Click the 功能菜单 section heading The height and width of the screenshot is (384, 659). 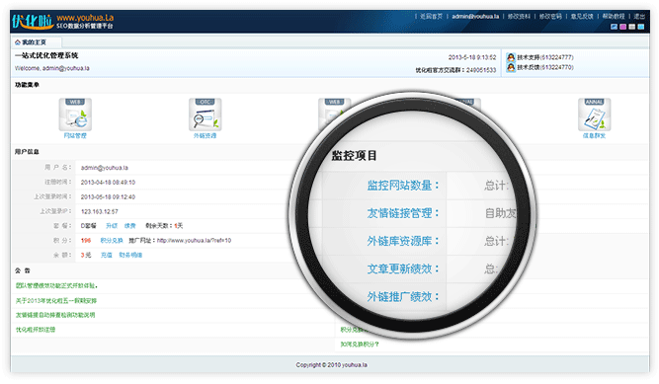point(27,85)
